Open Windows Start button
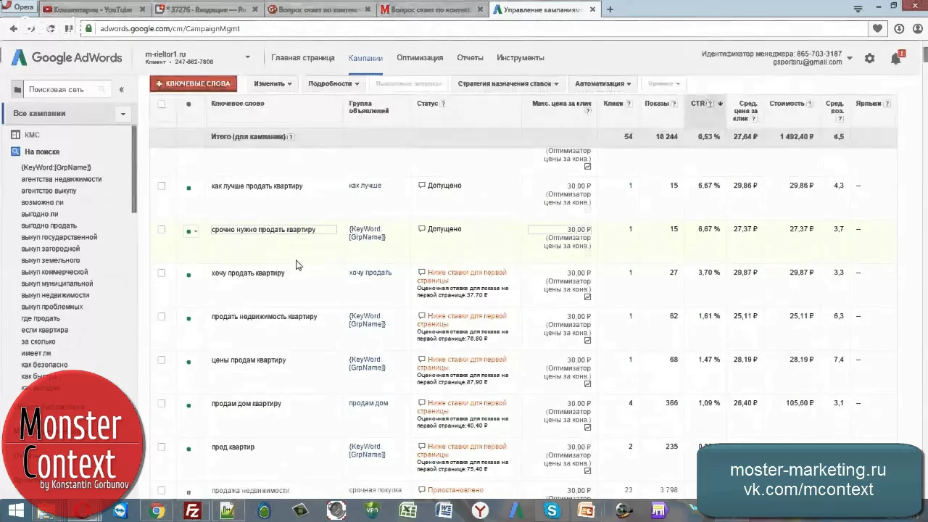The image size is (928, 522). 14,511
